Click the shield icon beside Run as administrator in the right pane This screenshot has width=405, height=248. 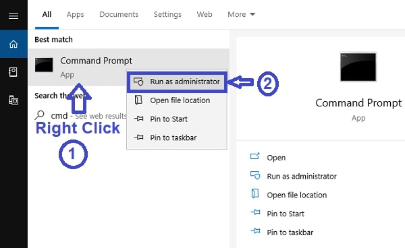tap(255, 175)
